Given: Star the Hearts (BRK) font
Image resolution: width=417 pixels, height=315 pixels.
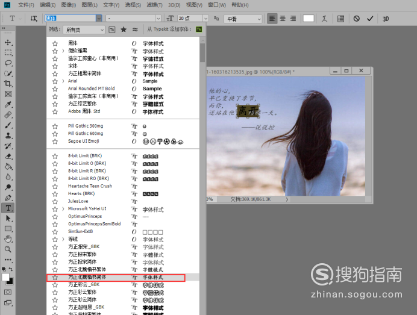Looking at the screenshot, I should 55,194.
